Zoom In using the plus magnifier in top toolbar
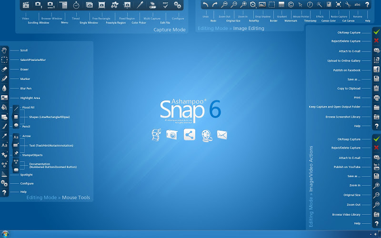The width and height of the screenshot is (381, 238). tap(243, 4)
